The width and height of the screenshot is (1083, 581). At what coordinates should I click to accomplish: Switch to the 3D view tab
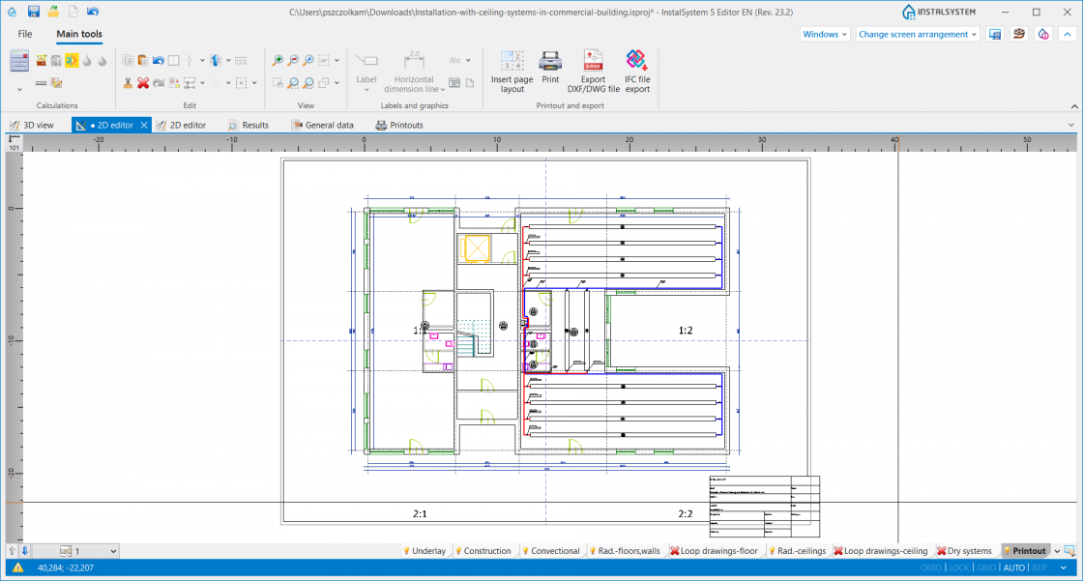click(x=32, y=125)
